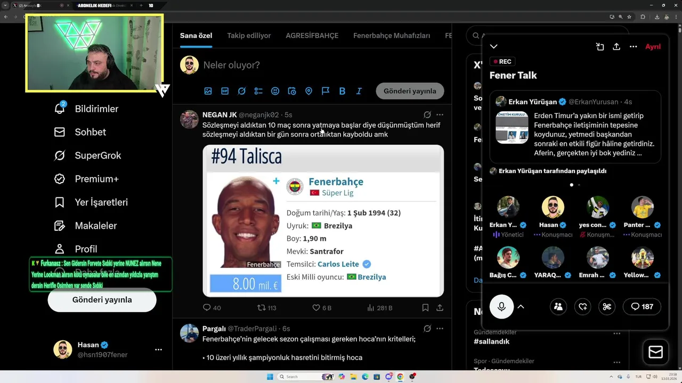The image size is (682, 383).
Task: Add location tag to post
Action: pos(308,91)
